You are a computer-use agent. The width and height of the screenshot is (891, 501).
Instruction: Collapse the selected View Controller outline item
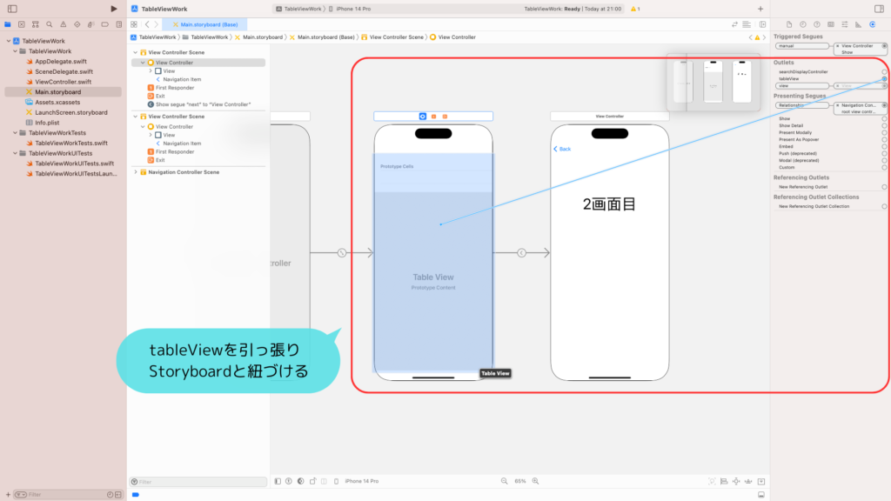click(x=143, y=63)
